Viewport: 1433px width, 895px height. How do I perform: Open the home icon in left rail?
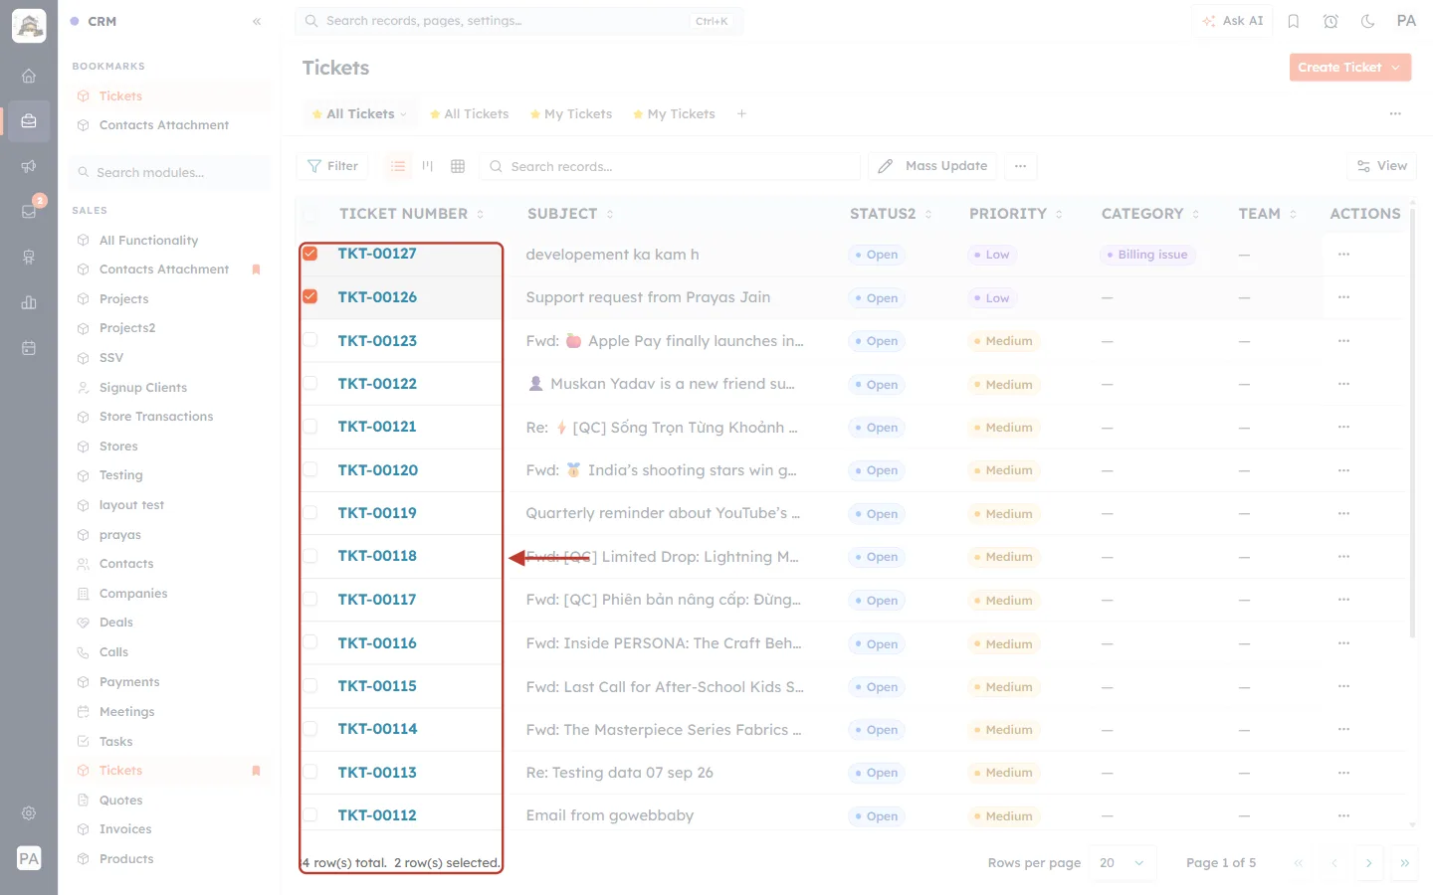click(29, 76)
